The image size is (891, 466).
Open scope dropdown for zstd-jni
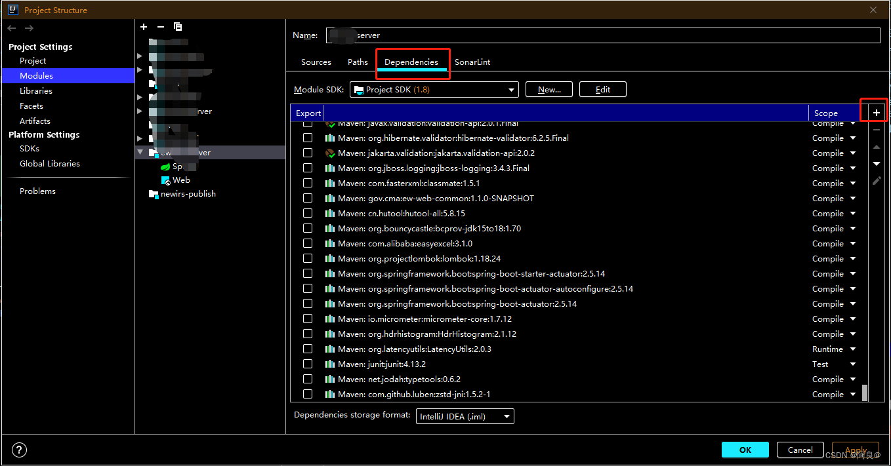853,395
